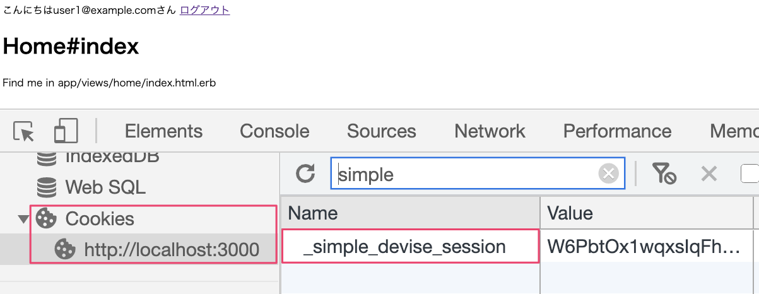Click the ログアウト logout link
The height and width of the screenshot is (294, 759).
coord(204,10)
